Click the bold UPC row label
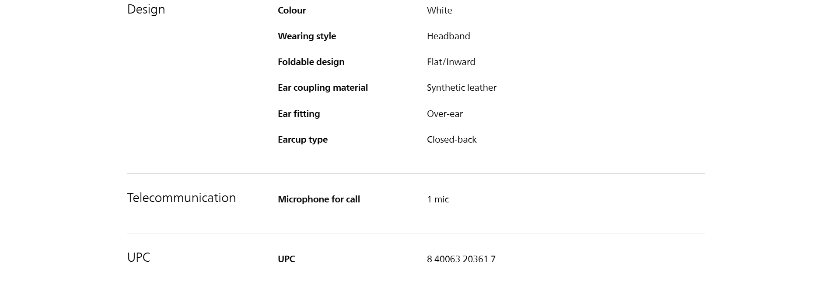 coord(287,259)
